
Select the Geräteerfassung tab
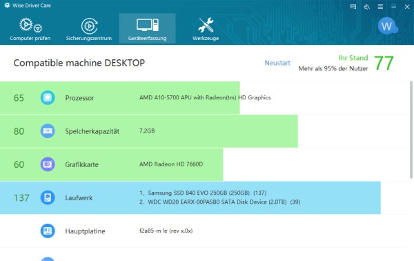point(148,28)
